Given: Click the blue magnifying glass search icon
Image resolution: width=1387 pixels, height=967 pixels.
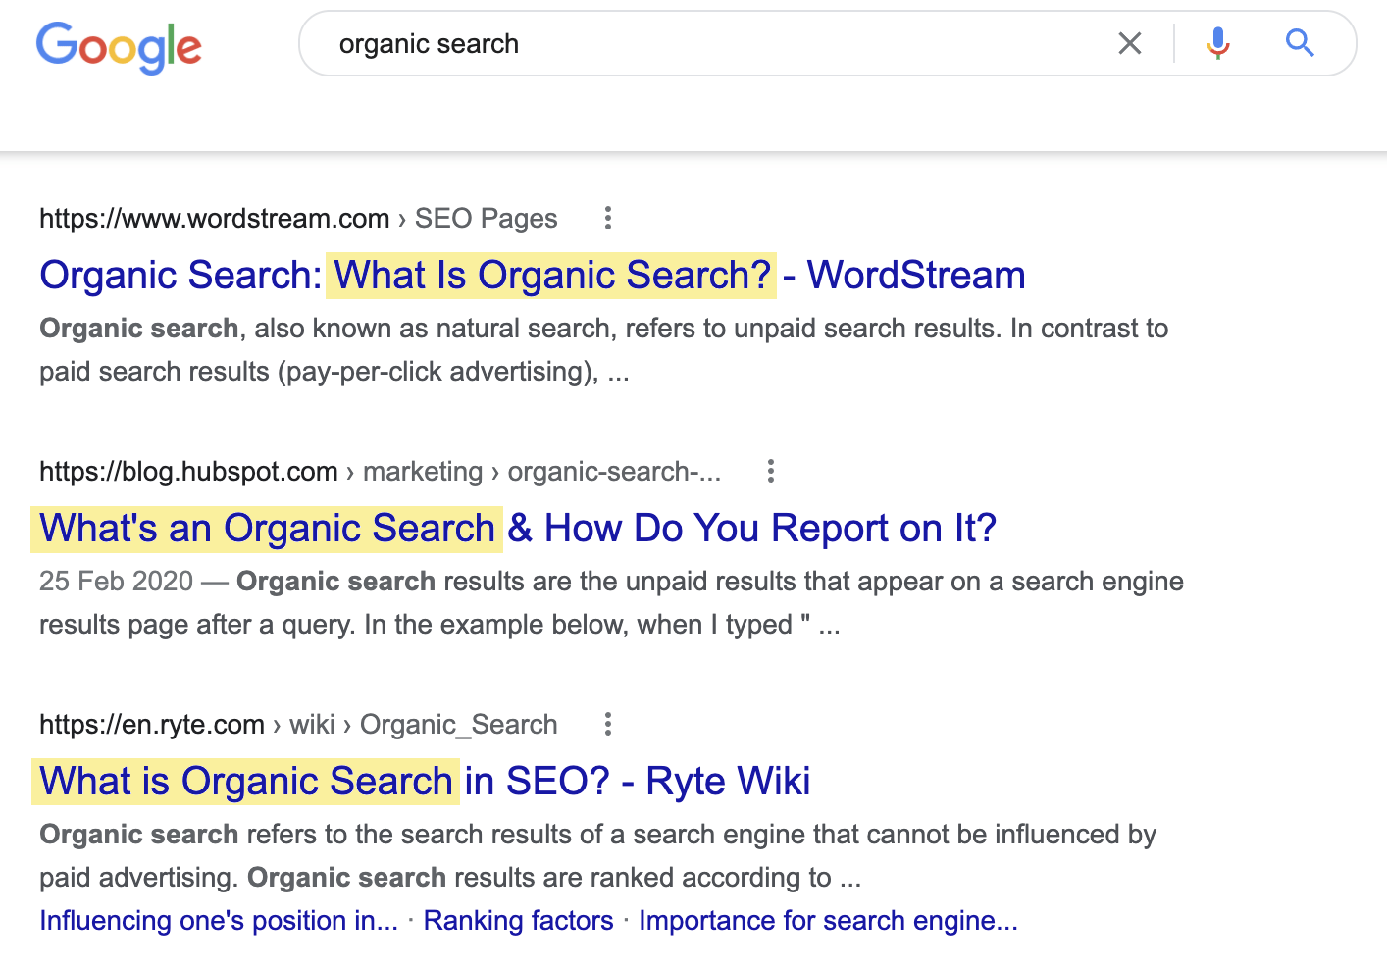Looking at the screenshot, I should click(1300, 43).
